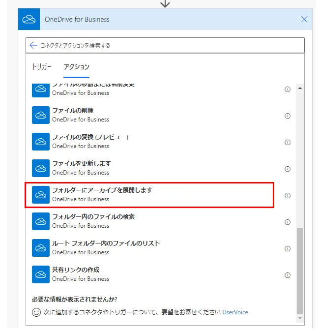Show info for ファイルの削除 action
The image size is (318, 332).
pos(288,116)
